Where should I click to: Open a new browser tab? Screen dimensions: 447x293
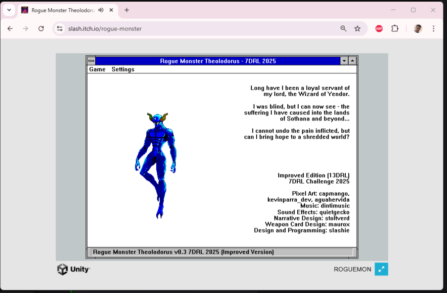coord(127,10)
